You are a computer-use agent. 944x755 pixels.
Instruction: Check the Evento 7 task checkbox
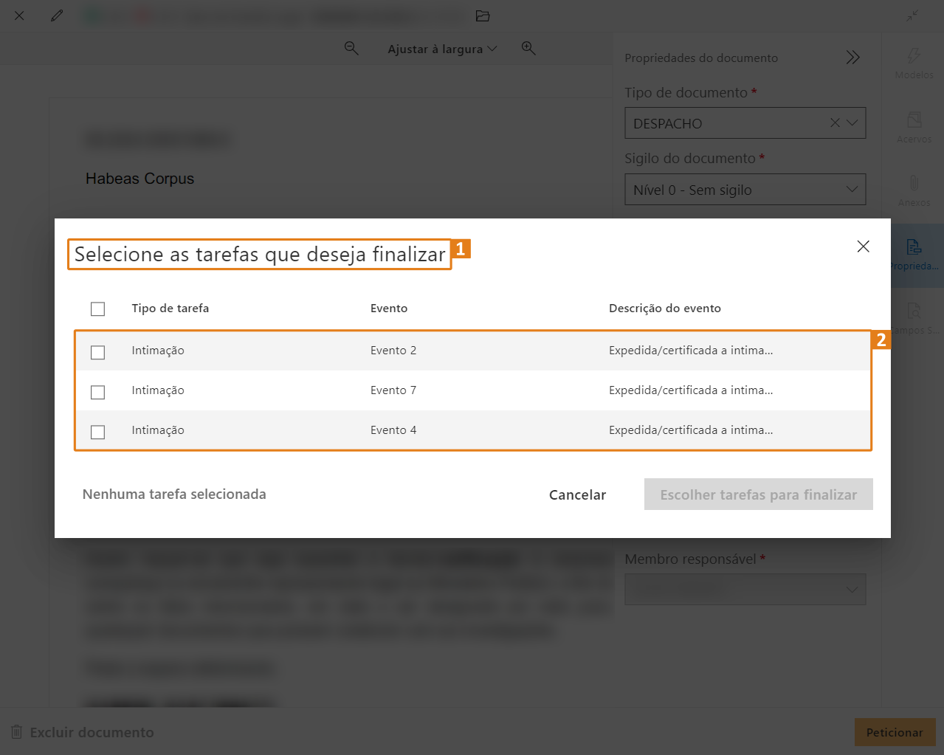click(97, 392)
